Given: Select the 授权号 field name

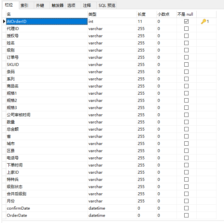Looking at the screenshot, I should click(47, 36).
